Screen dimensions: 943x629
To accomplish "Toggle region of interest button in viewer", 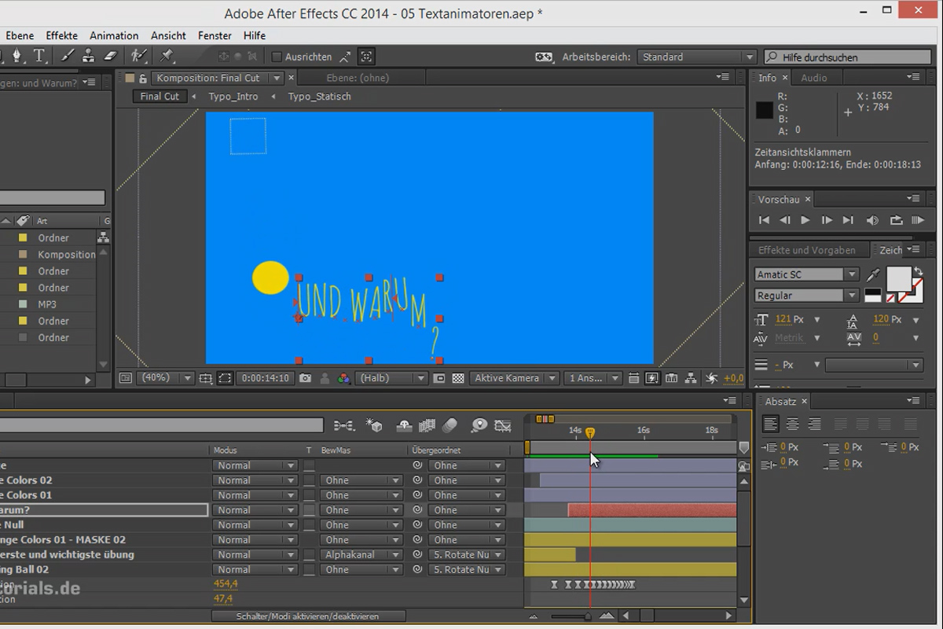I will pos(225,378).
